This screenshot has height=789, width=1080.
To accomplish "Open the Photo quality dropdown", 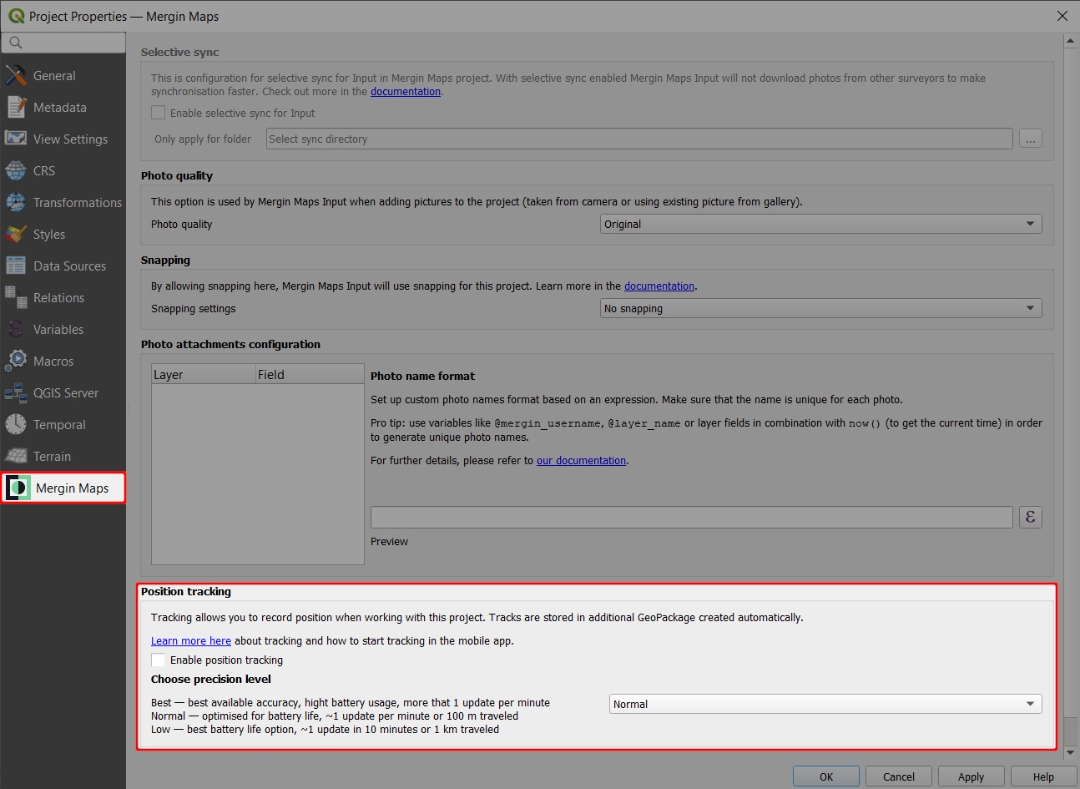I will pos(821,224).
